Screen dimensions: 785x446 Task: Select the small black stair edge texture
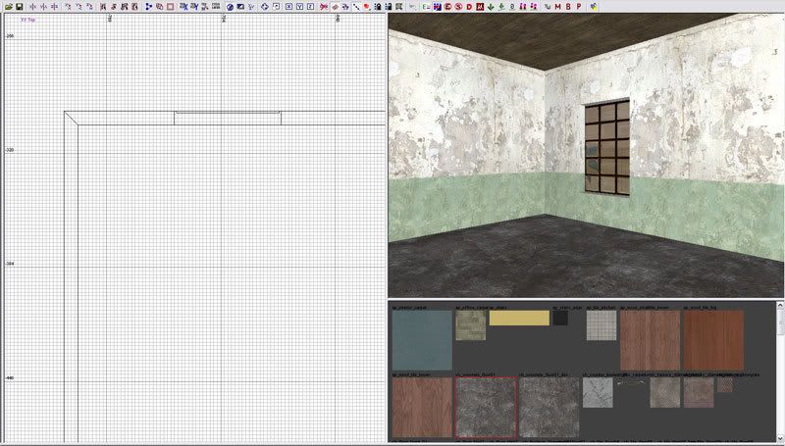[560, 318]
